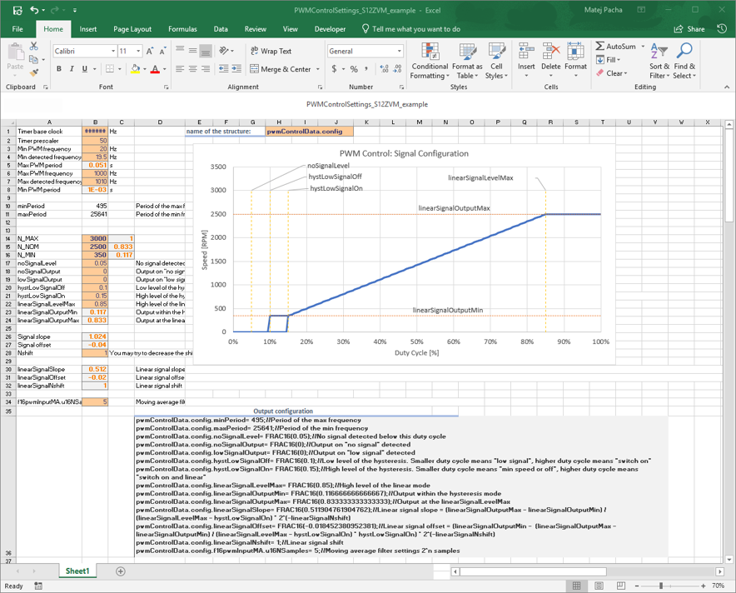Toggle bold formatting

tap(58, 68)
